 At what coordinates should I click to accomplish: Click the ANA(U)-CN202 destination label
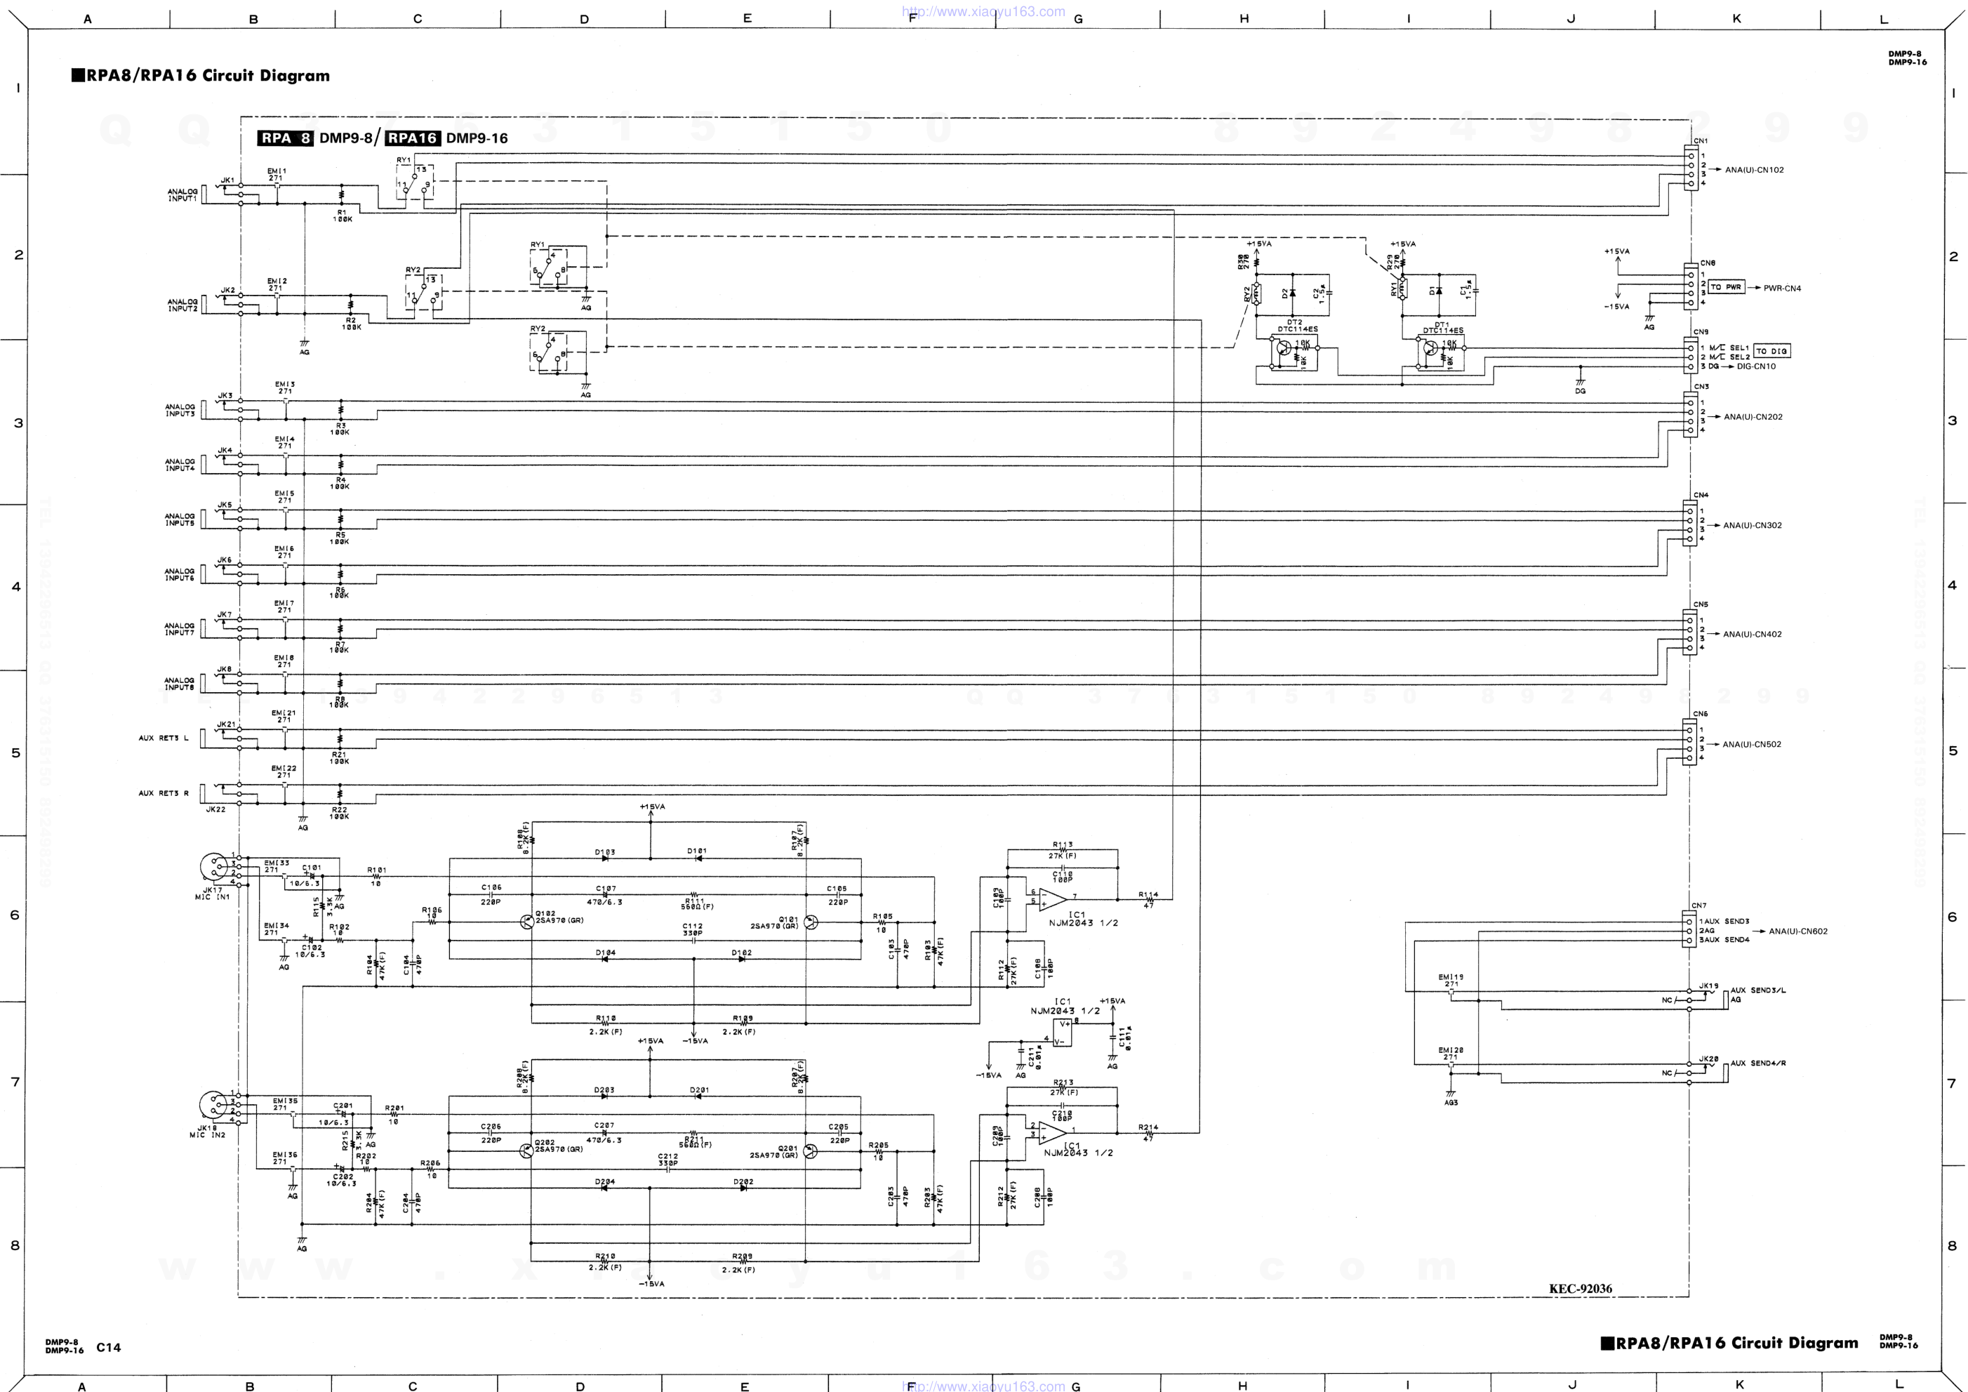1753,418
